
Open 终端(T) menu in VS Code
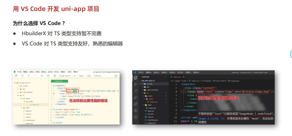tap(188, 72)
